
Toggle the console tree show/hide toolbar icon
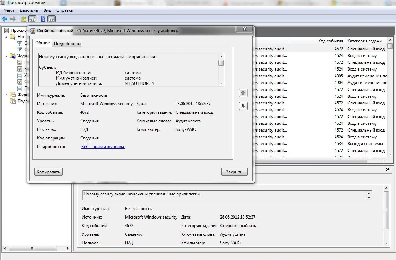[32, 19]
